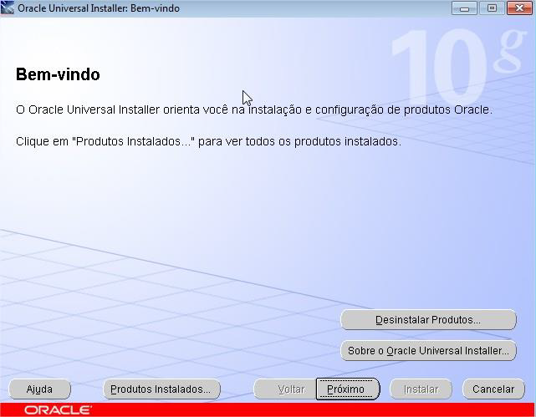This screenshot has height=417, width=536.
Task: Click the 'Clique em "Produtos Instalados..."' text
Action: pyautogui.click(x=208, y=141)
